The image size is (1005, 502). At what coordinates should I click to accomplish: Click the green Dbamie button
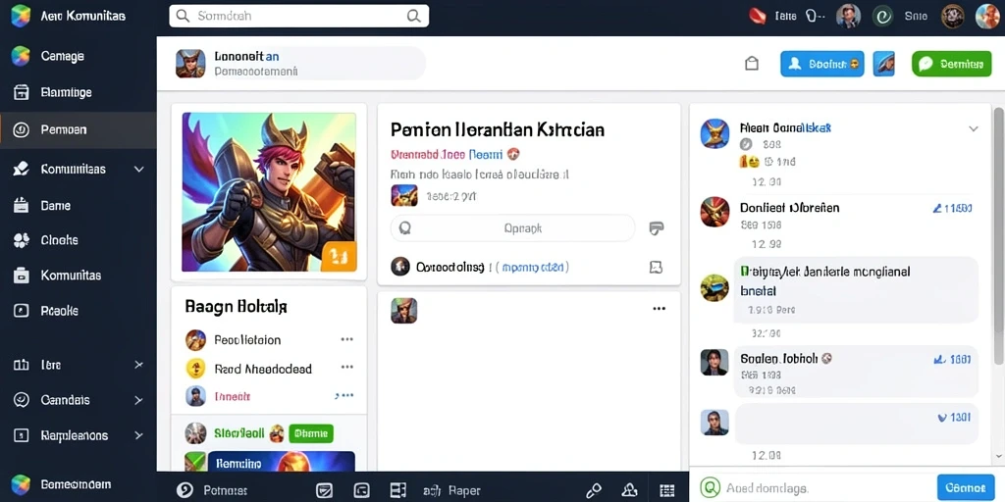pyautogui.click(x=311, y=433)
